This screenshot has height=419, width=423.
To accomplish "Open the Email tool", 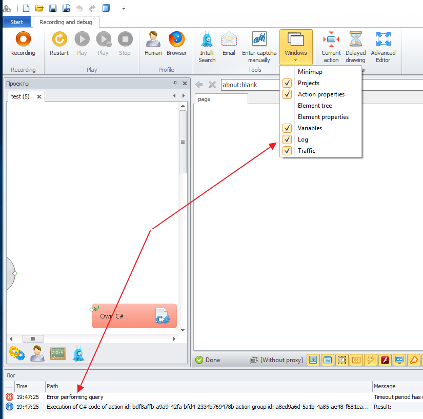I will (229, 44).
